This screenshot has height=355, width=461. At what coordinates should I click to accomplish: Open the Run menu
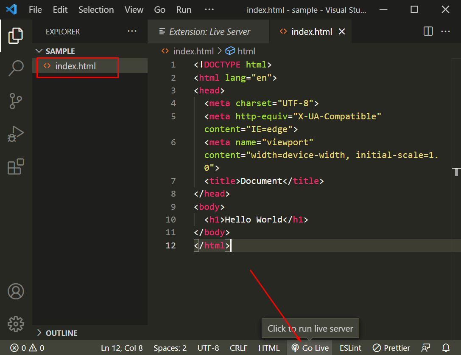pos(184,10)
